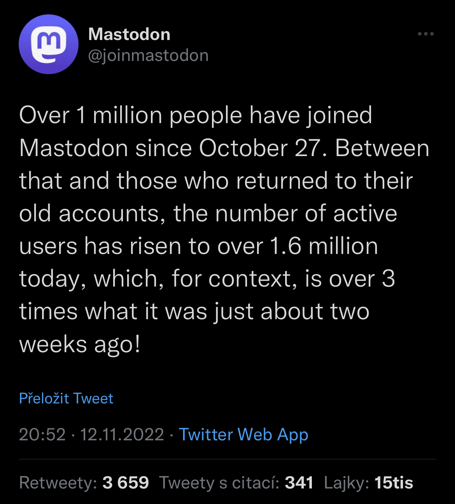Open the 15tis likes count
The height and width of the screenshot is (504, 455).
pyautogui.click(x=394, y=483)
